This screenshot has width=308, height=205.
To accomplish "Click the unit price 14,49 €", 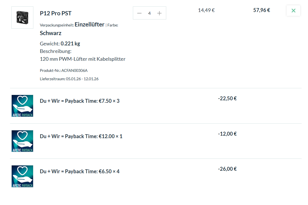I will [x=206, y=10].
